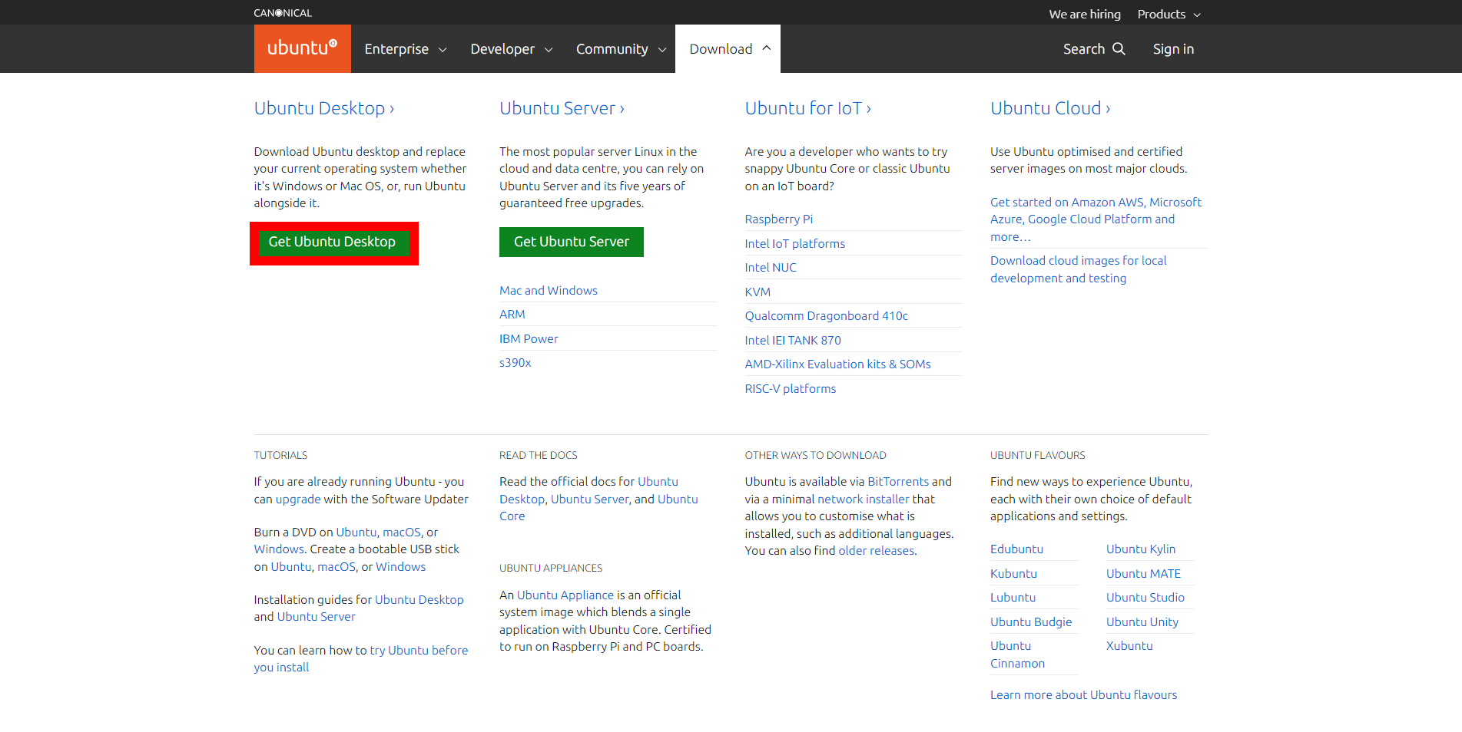Select Mac and Windows server link
1462x732 pixels.
click(549, 291)
